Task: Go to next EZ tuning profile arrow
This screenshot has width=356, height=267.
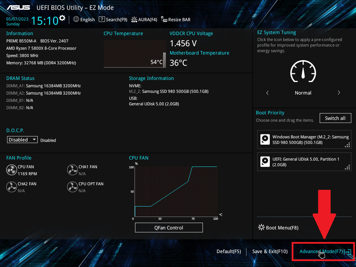Action: (x=339, y=92)
